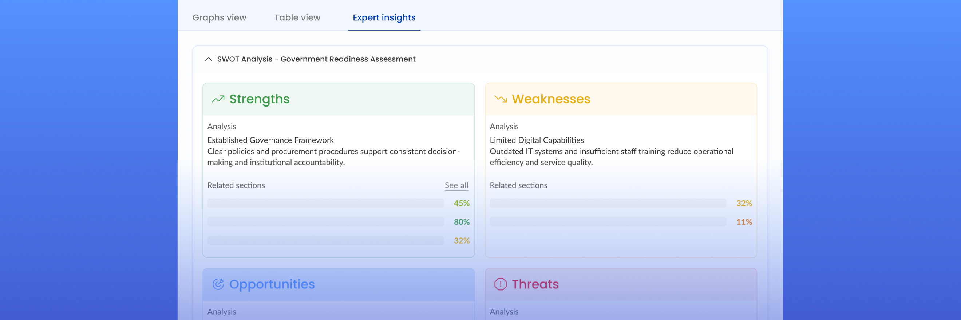The width and height of the screenshot is (961, 320).
Task: Click the Strengths upward trend icon
Action: [x=218, y=99]
